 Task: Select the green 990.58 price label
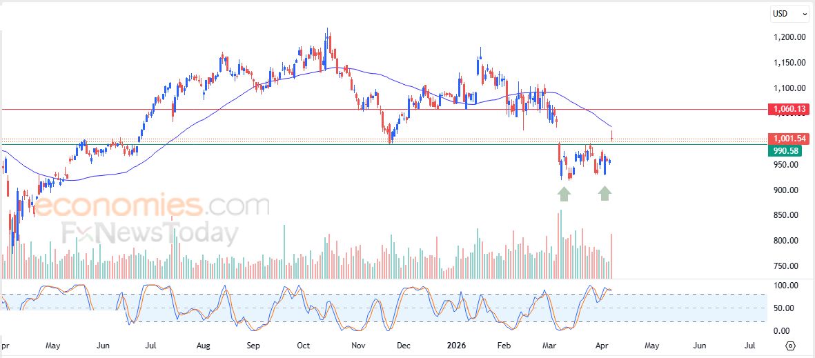tap(785, 150)
